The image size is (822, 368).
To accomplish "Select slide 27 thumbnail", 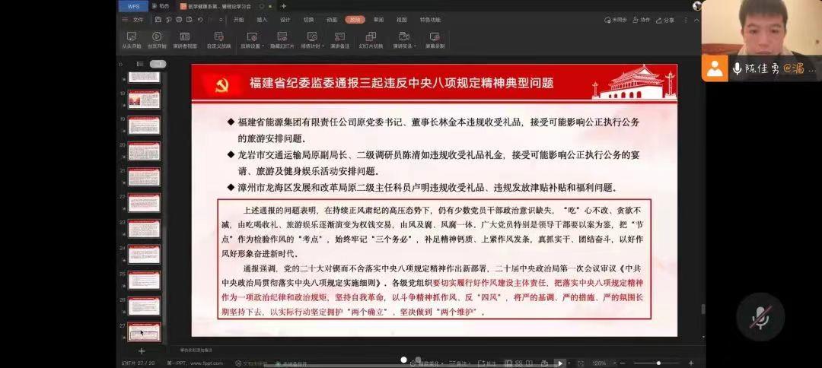I will [144, 332].
